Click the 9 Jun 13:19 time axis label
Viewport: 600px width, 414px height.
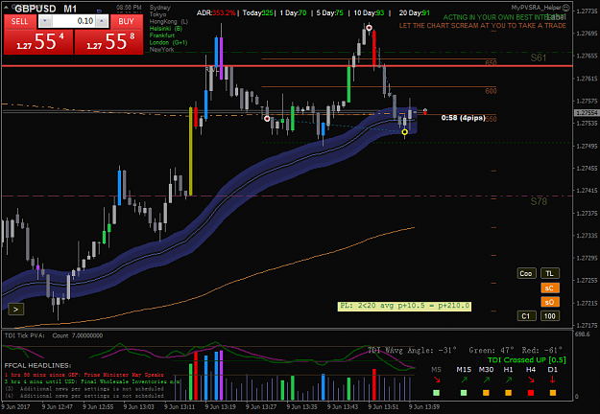[x=221, y=407]
